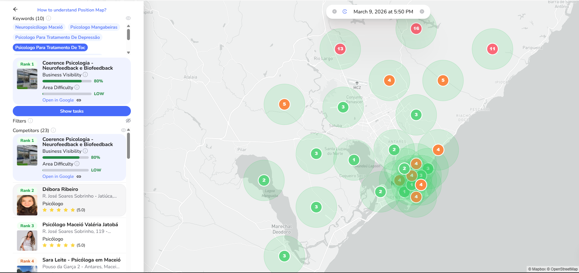
Task: Click competitors list scroll-up arrow
Action: coord(128,130)
